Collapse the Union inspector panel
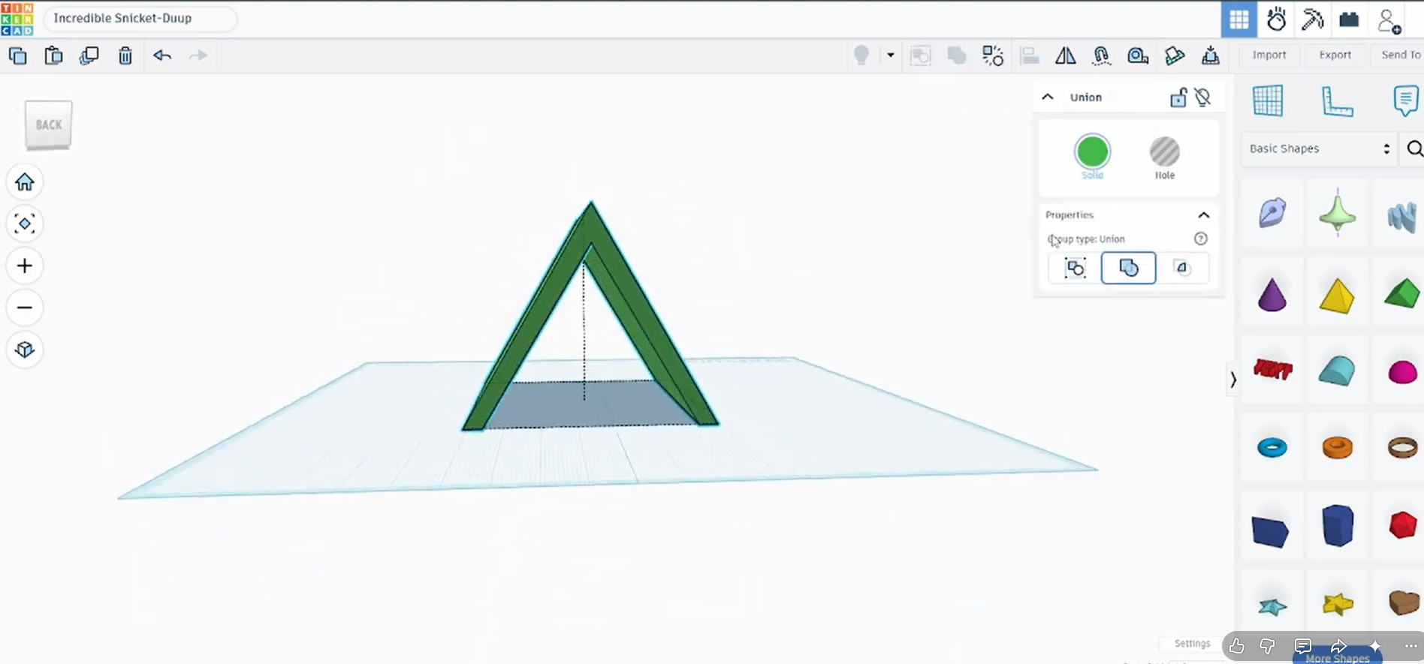Image resolution: width=1424 pixels, height=664 pixels. point(1048,98)
